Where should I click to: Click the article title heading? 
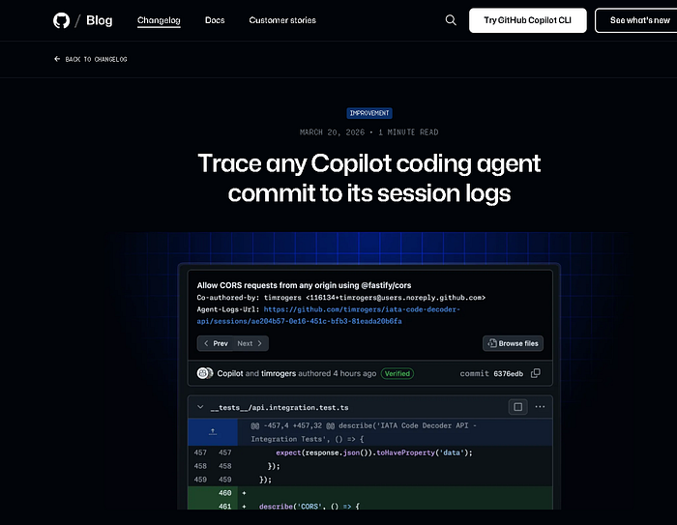(369, 178)
